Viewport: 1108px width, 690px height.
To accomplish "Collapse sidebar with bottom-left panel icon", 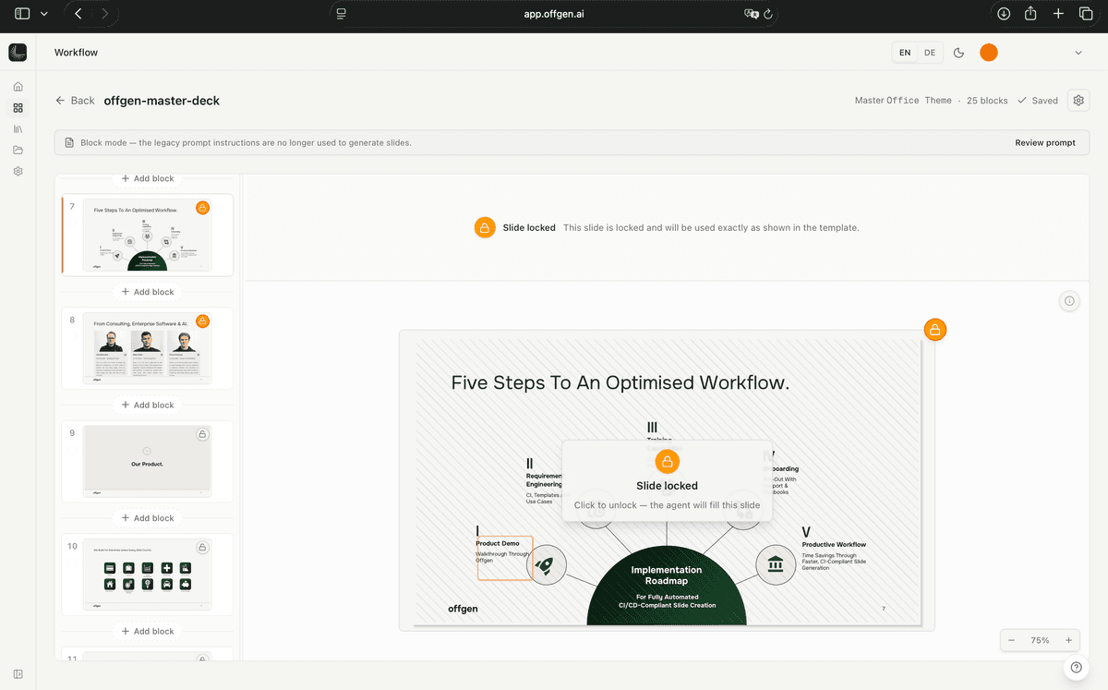I will click(18, 674).
